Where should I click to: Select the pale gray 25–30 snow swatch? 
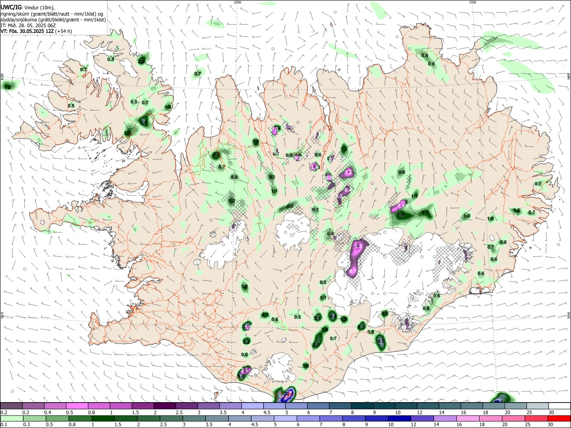[538, 406]
